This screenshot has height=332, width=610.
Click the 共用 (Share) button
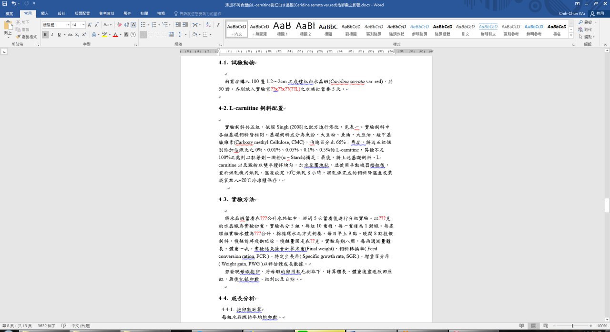pyautogui.click(x=597, y=14)
